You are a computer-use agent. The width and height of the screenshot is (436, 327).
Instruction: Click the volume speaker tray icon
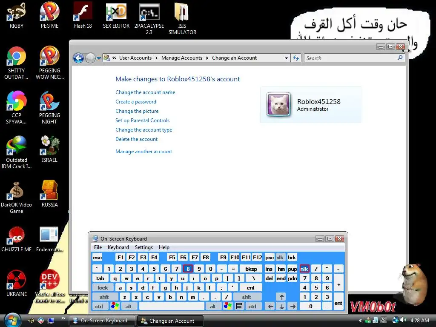[x=404, y=320]
